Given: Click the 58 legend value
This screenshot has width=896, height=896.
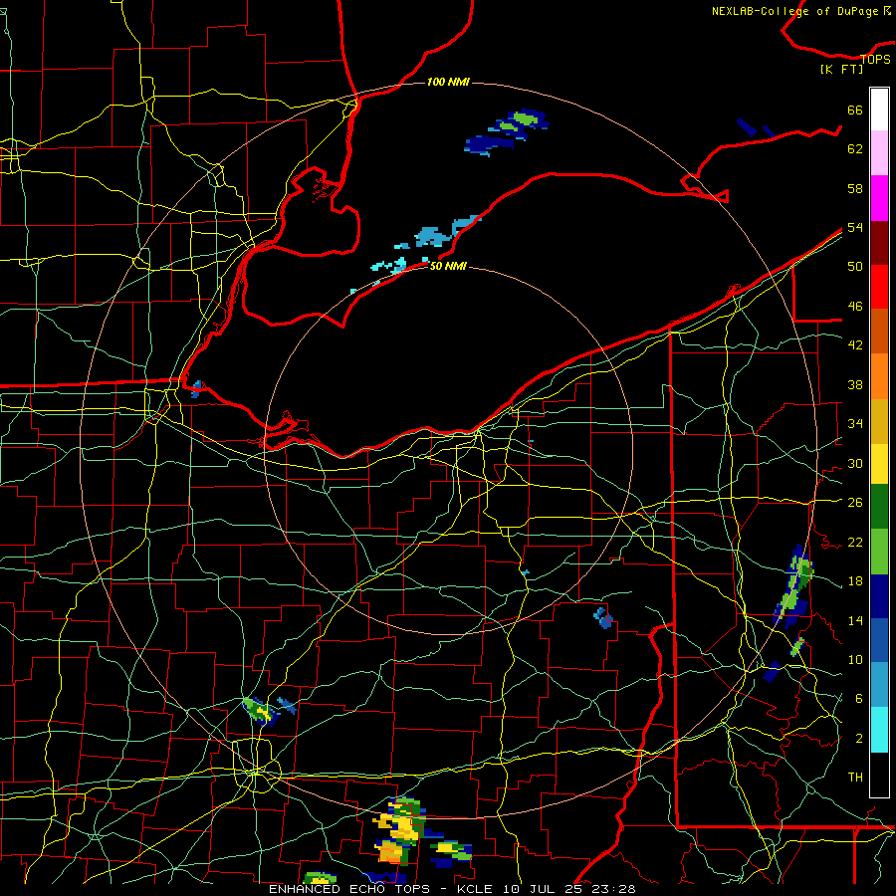Looking at the screenshot, I should (x=855, y=188).
